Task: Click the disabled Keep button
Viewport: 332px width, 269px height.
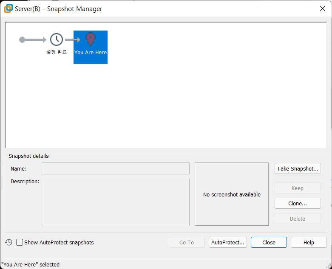Action: point(298,188)
